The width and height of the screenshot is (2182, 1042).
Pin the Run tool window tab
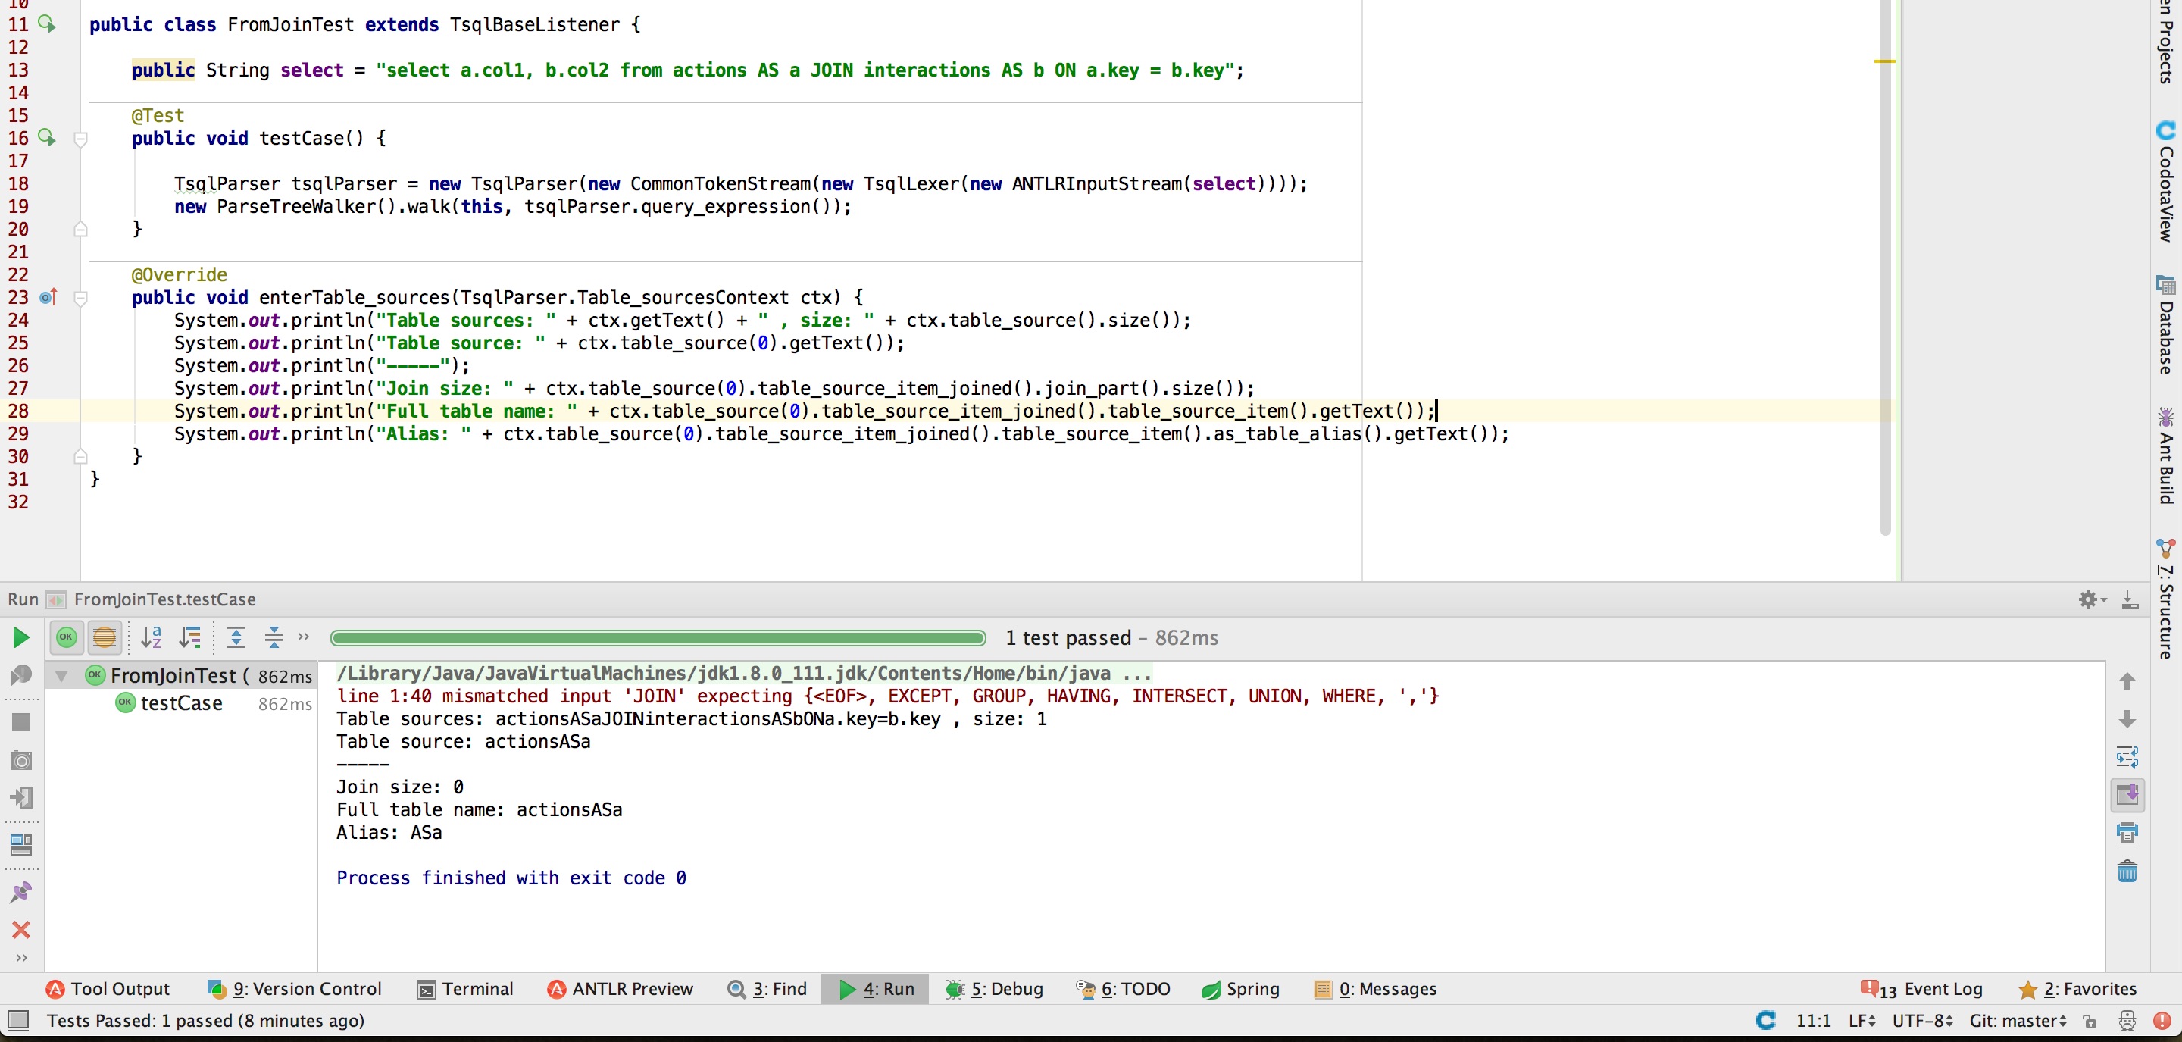(20, 892)
